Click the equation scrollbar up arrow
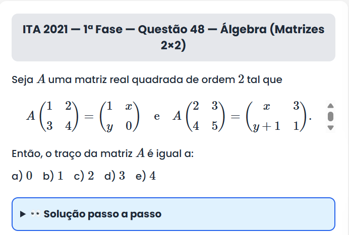Screen dimensions: 349x235 [x=331, y=106]
